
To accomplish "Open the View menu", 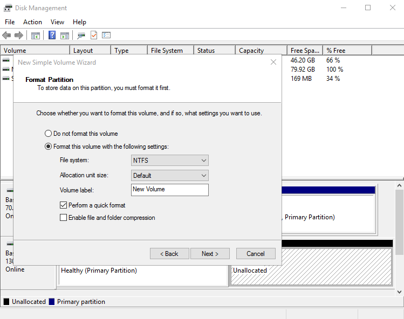I will tap(57, 22).
